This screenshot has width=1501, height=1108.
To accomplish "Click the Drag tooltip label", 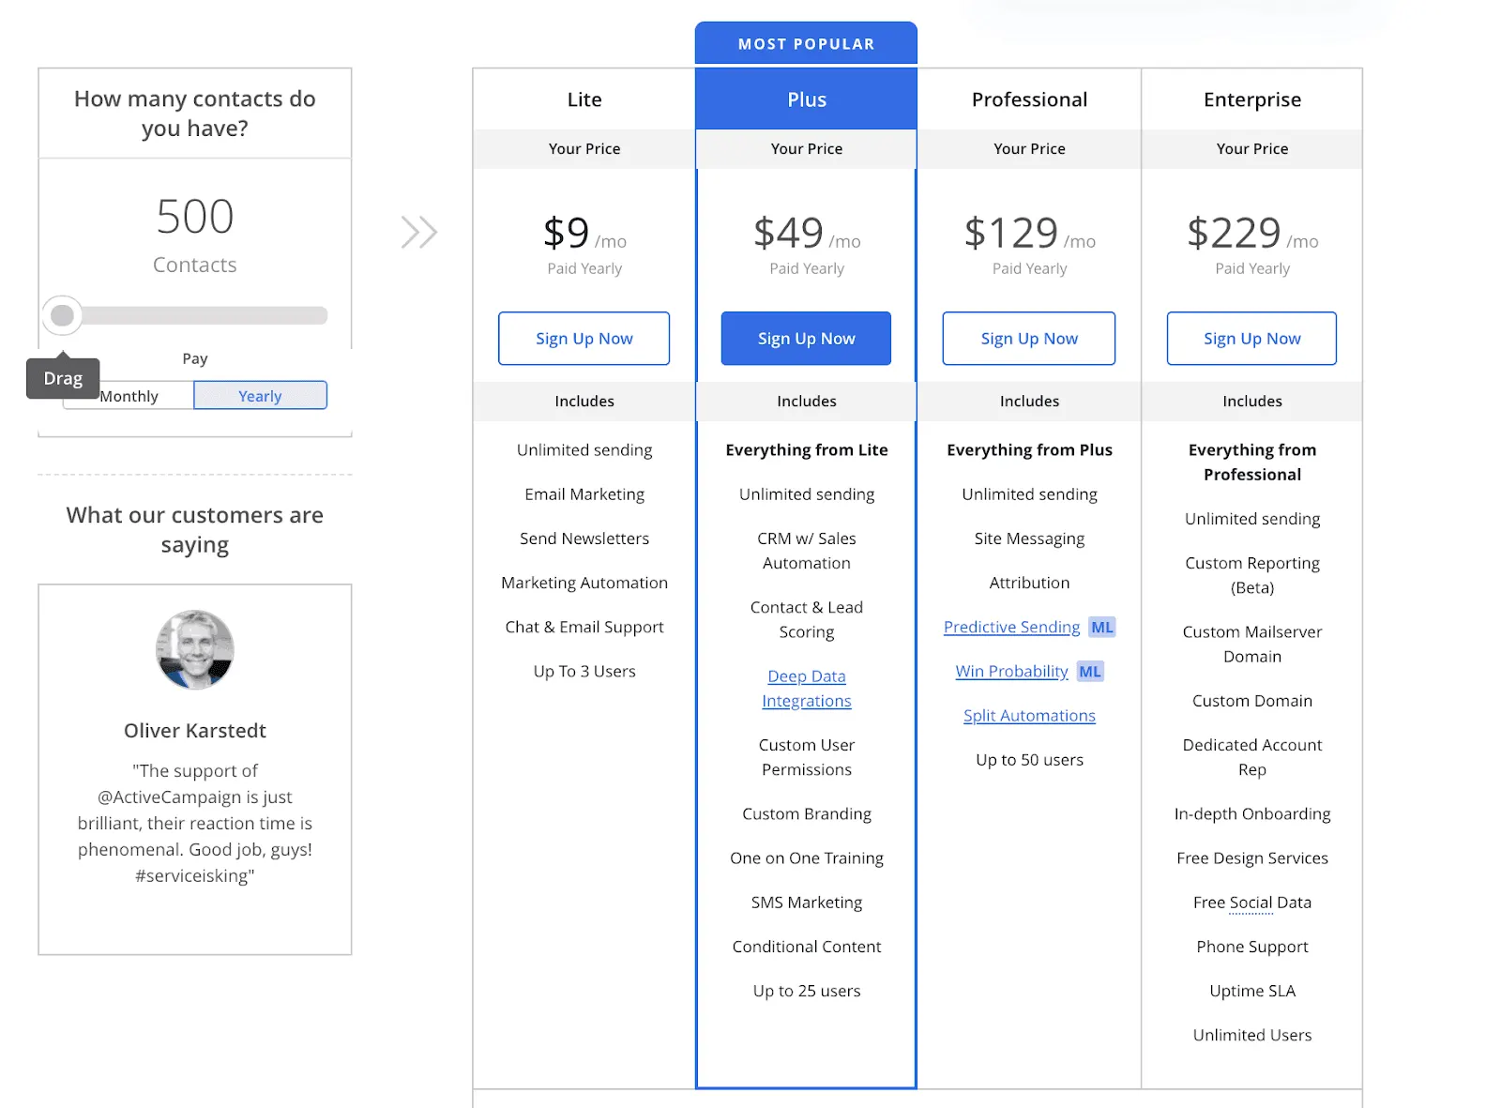I will point(63,378).
